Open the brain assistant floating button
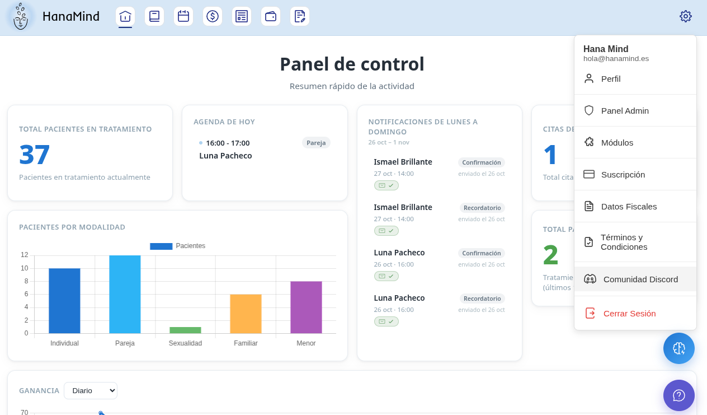 [679, 348]
